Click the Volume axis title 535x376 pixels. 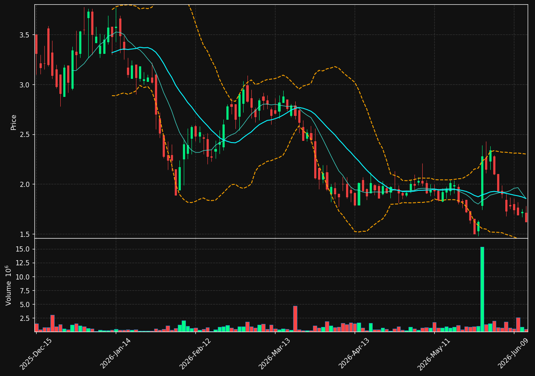(9, 285)
